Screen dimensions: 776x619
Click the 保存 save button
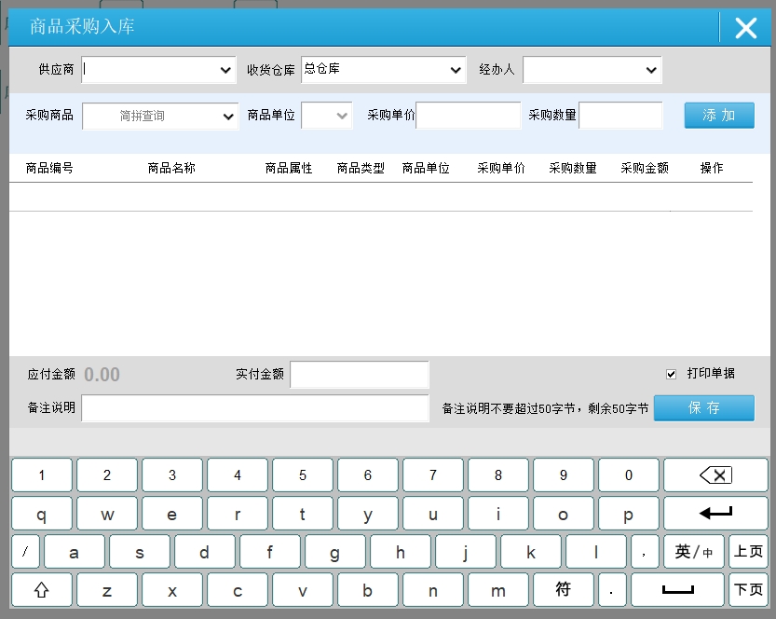(x=703, y=408)
